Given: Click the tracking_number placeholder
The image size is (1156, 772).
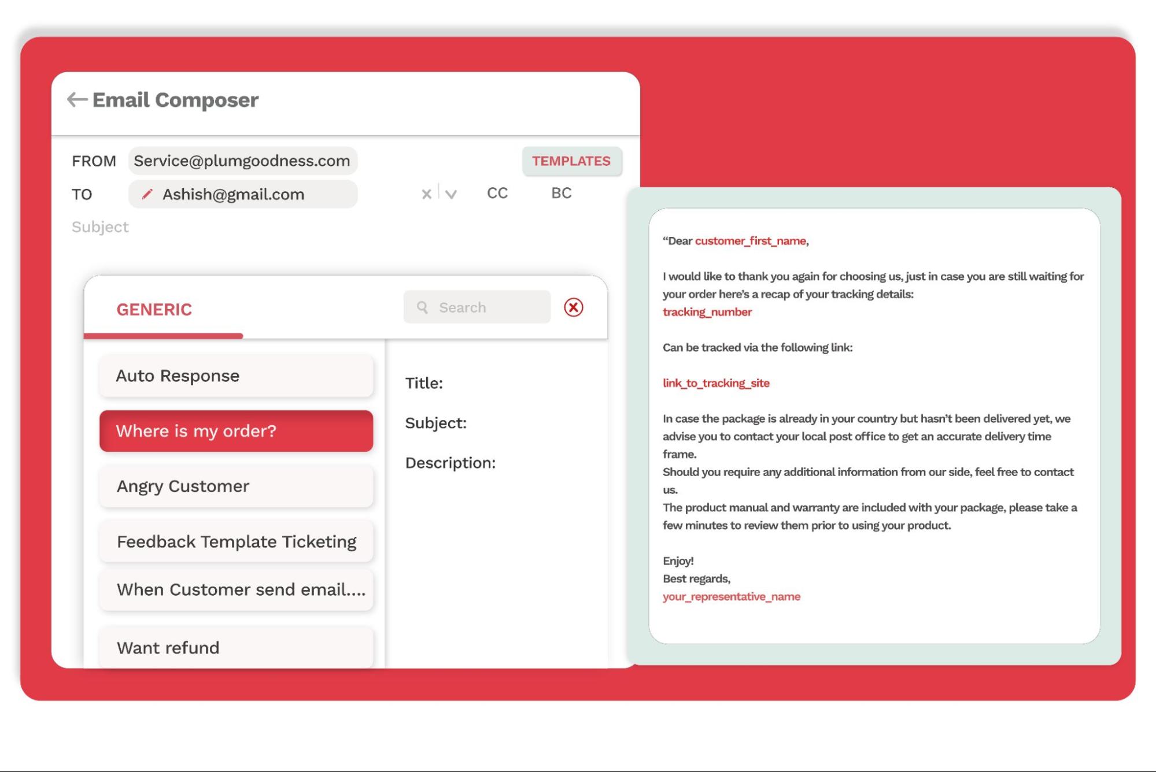Looking at the screenshot, I should 707,312.
